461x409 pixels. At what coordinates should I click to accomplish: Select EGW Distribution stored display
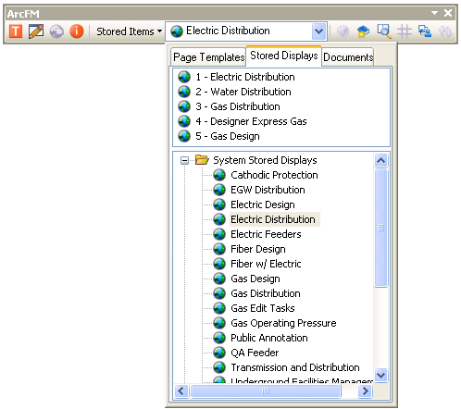click(x=268, y=190)
